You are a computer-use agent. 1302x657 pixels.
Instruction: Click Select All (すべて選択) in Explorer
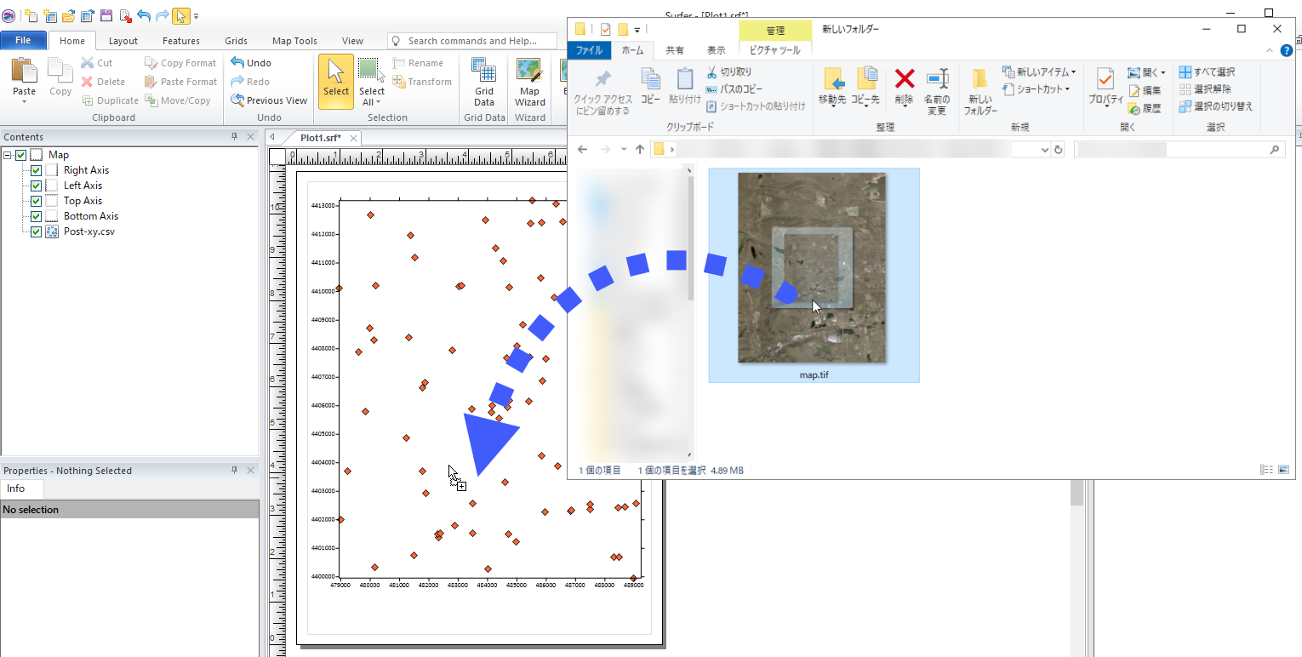click(1207, 72)
